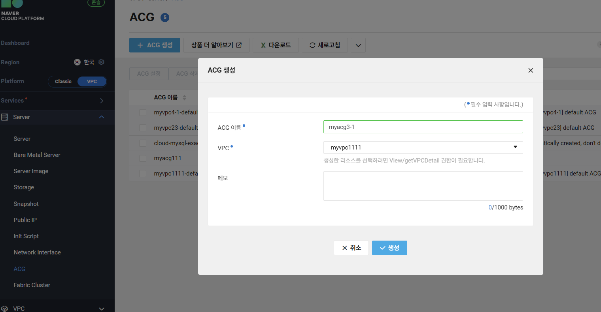Click the VPC cloud icon in sidebar
601x312 pixels.
pos(5,308)
